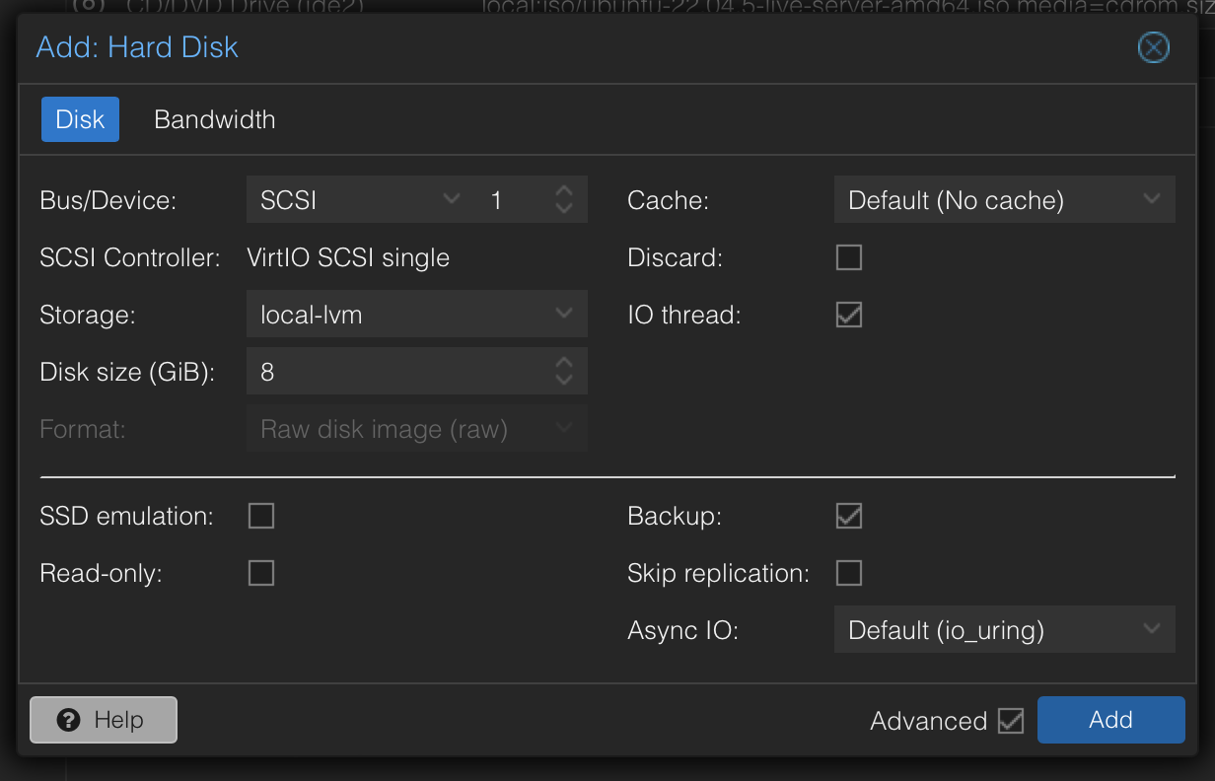Check the Read-only option

(261, 573)
